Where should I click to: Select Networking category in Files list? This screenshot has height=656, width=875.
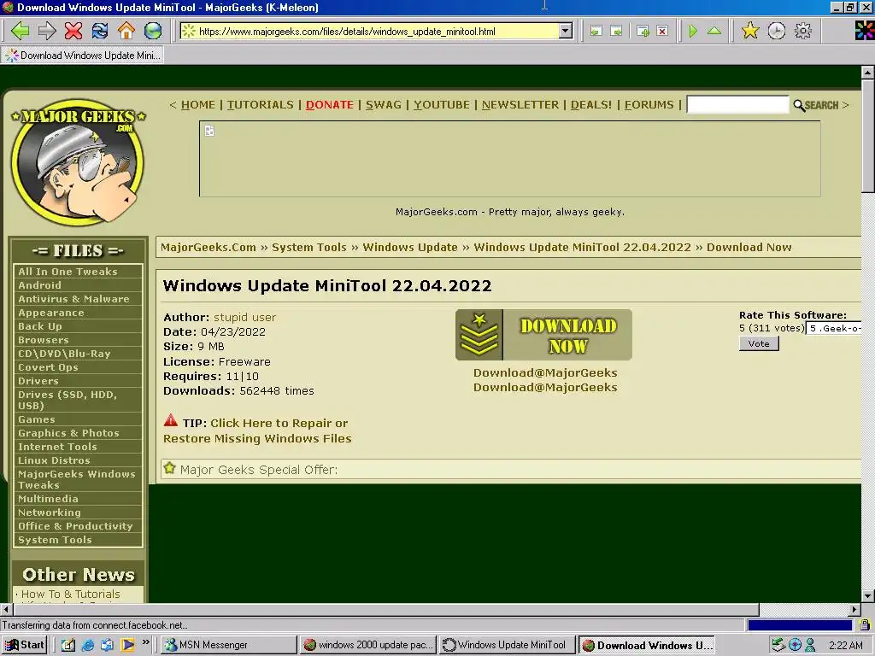(x=78, y=512)
